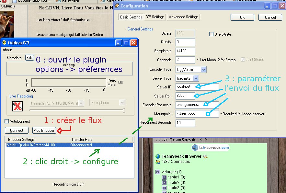Open the Pinnacle PCTV recording device dropdown
This screenshot has height=193, width=286.
click(57, 103)
